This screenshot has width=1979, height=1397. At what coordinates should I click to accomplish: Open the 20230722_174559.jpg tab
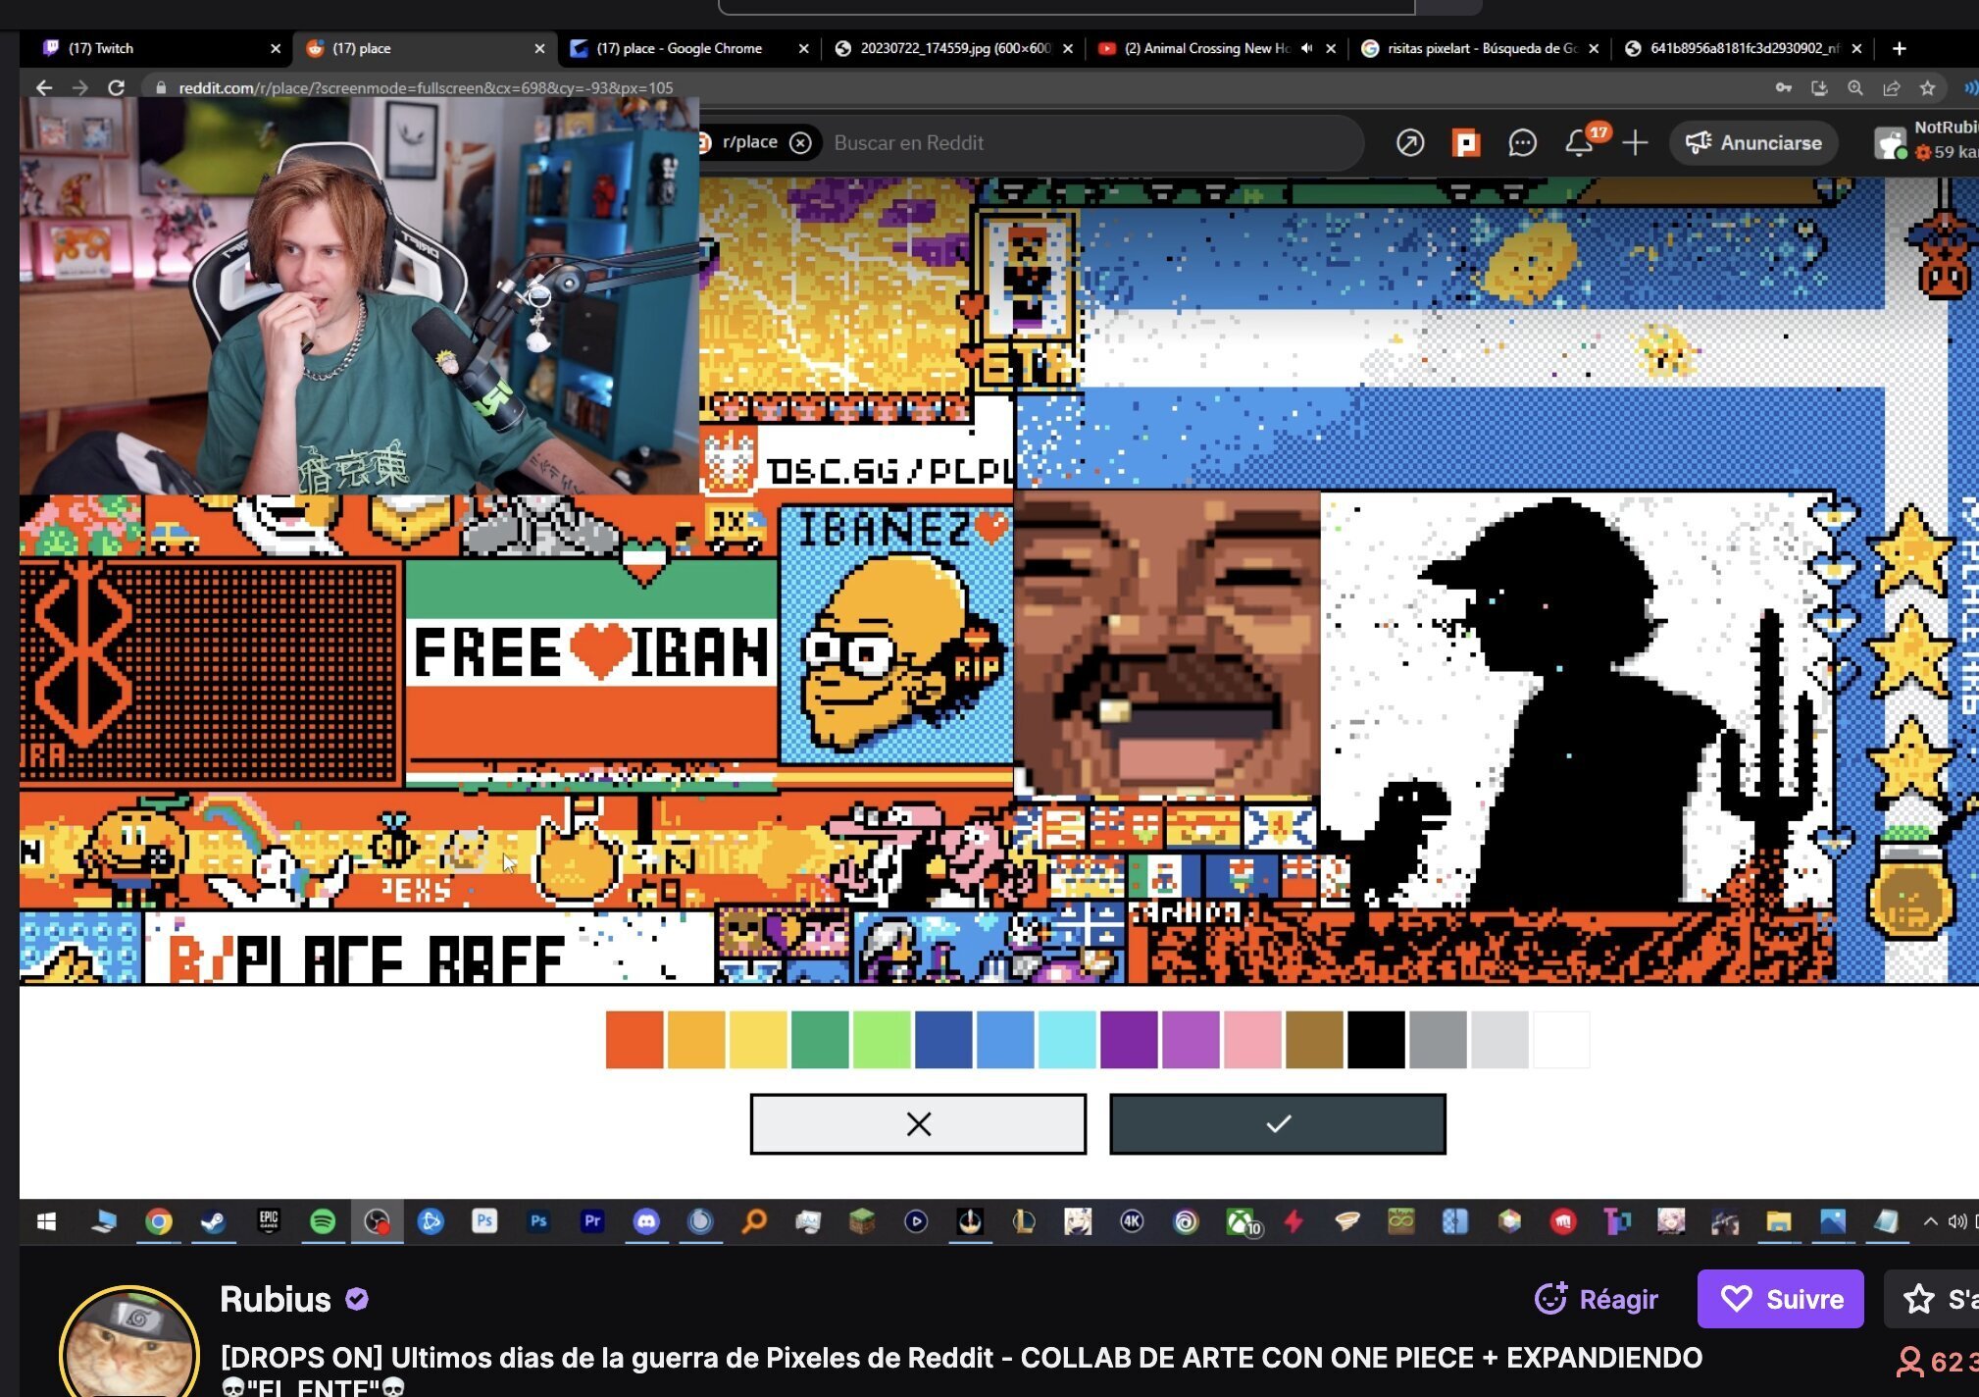[x=953, y=48]
